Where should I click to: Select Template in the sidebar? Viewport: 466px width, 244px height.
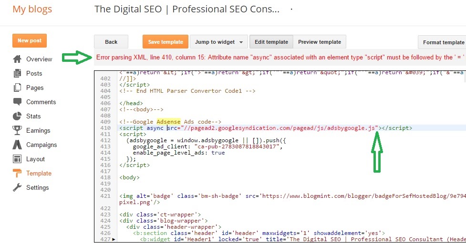39,173
